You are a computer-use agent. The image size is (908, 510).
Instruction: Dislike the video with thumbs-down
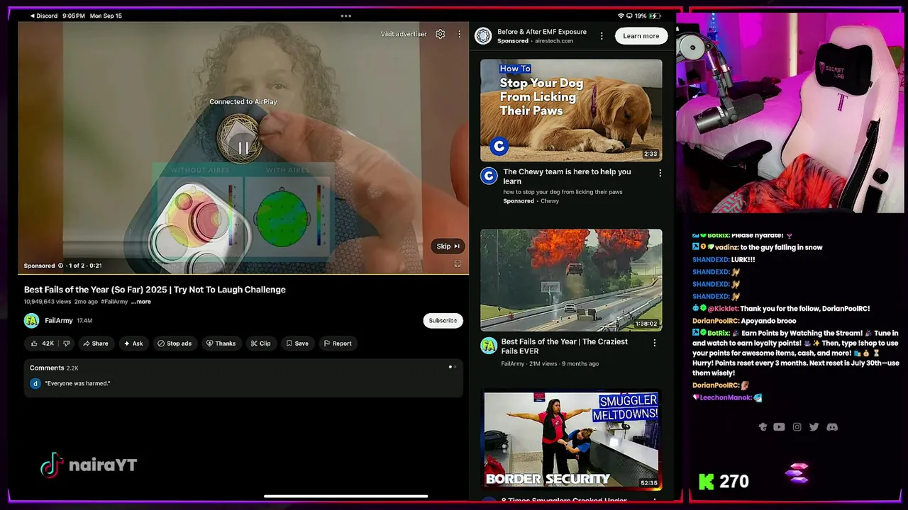tap(66, 344)
